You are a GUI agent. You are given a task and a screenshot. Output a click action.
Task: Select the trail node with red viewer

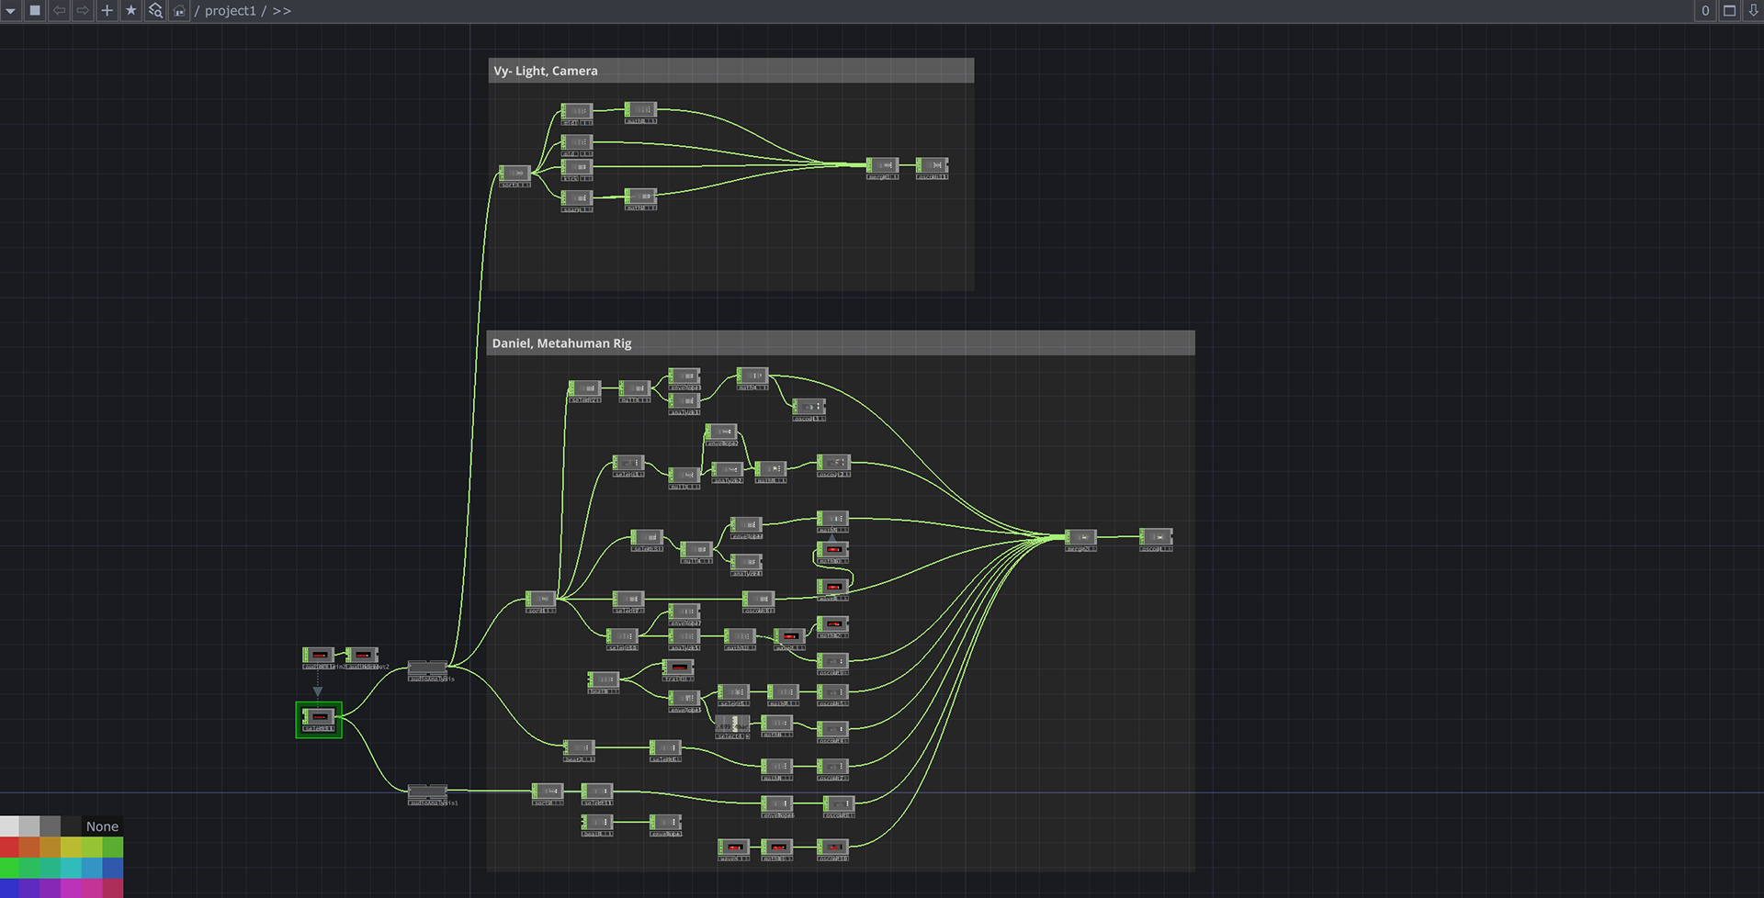point(678,669)
